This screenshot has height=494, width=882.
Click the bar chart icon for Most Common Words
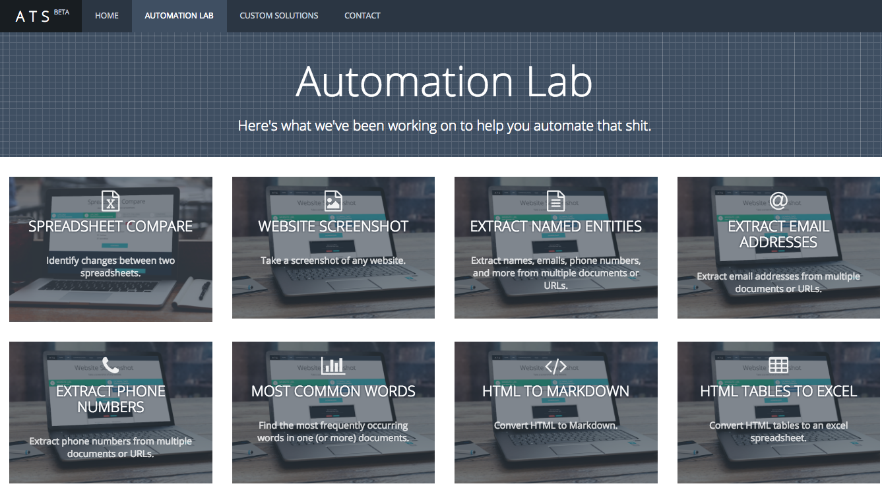pyautogui.click(x=333, y=365)
